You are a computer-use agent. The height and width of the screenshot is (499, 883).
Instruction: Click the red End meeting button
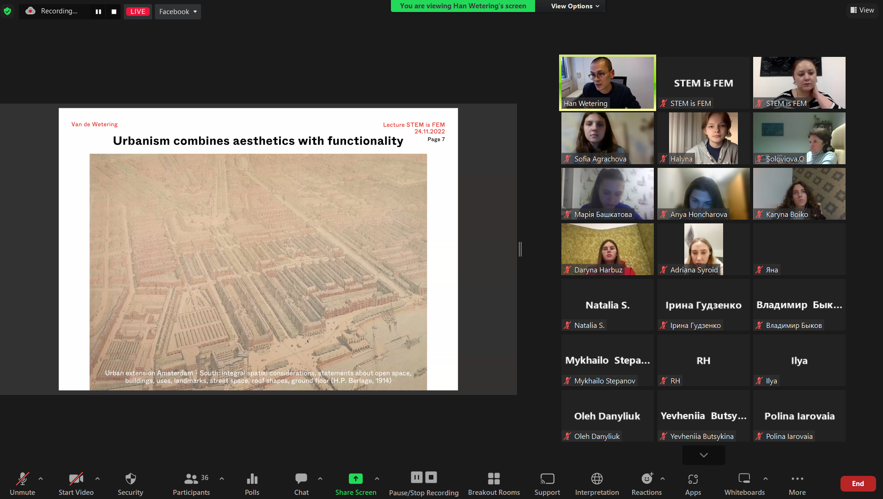(x=858, y=484)
